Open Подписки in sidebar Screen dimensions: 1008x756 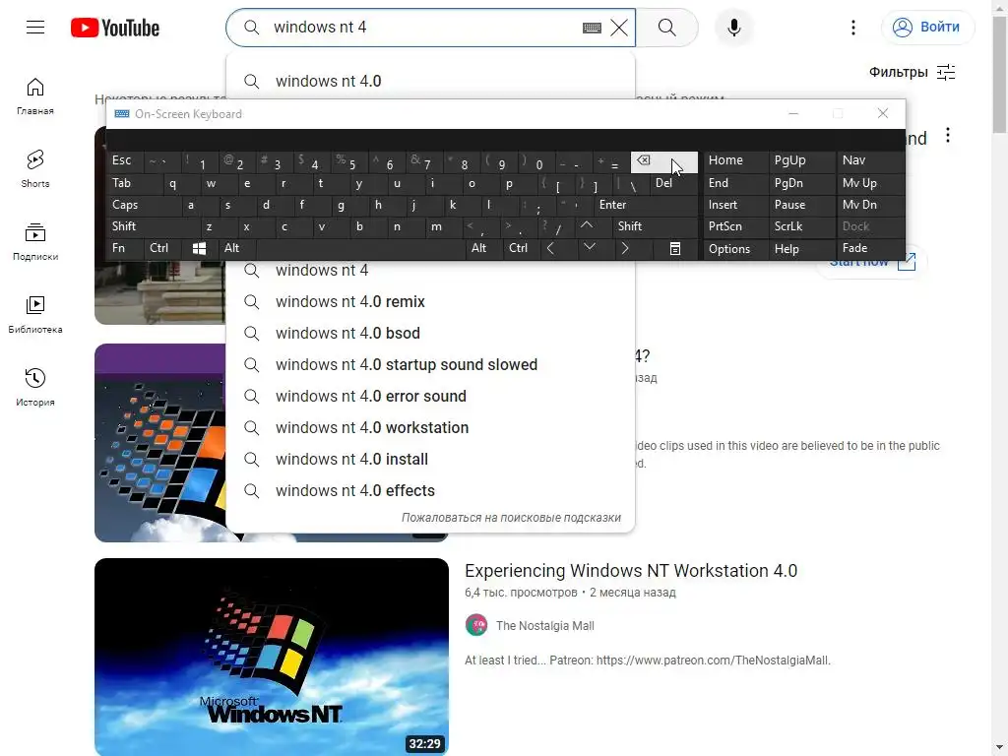(x=35, y=242)
